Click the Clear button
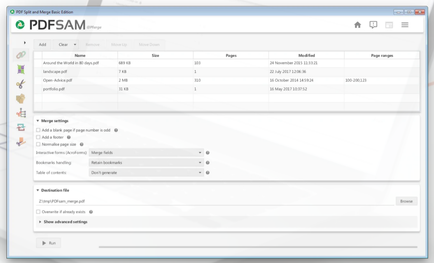The width and height of the screenshot is (434, 263). (63, 45)
